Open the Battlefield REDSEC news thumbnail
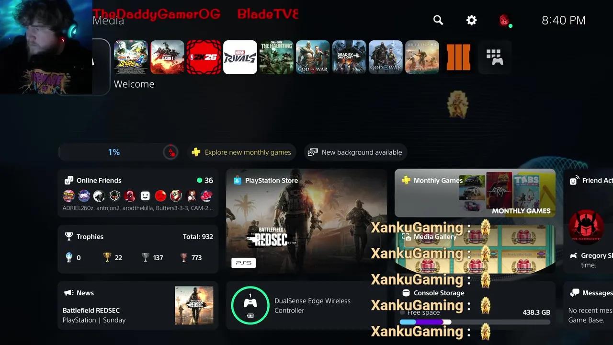The width and height of the screenshot is (613, 345). [194, 305]
